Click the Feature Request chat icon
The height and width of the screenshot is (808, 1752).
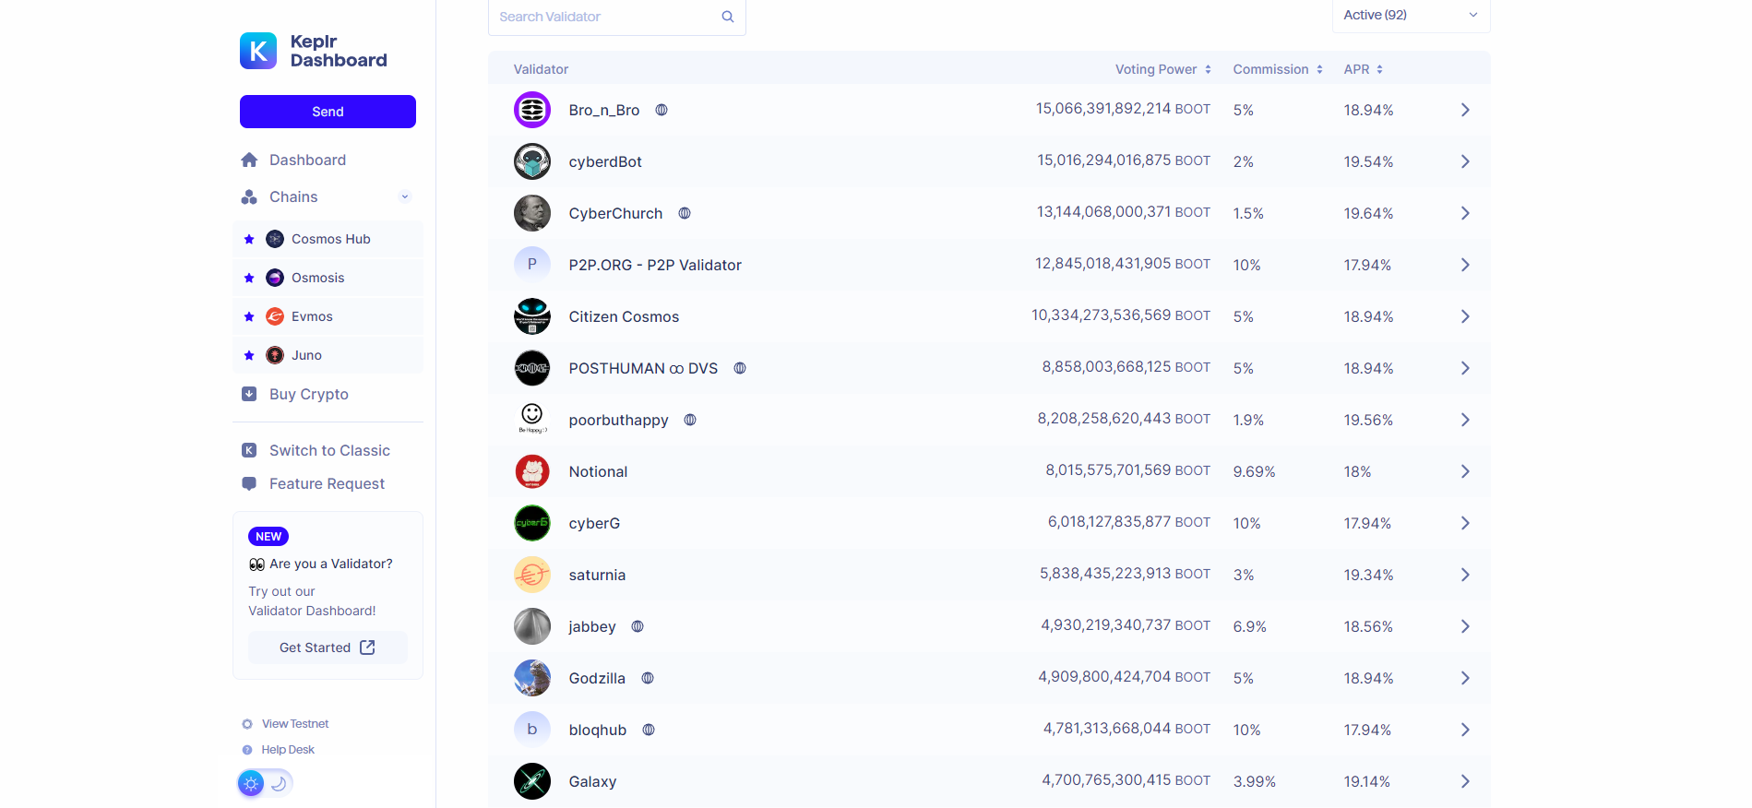click(x=249, y=483)
